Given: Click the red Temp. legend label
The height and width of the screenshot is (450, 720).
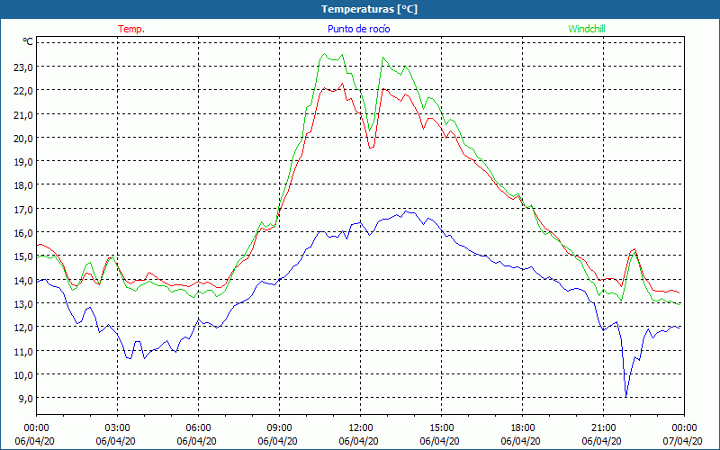Looking at the screenshot, I should tap(131, 29).
